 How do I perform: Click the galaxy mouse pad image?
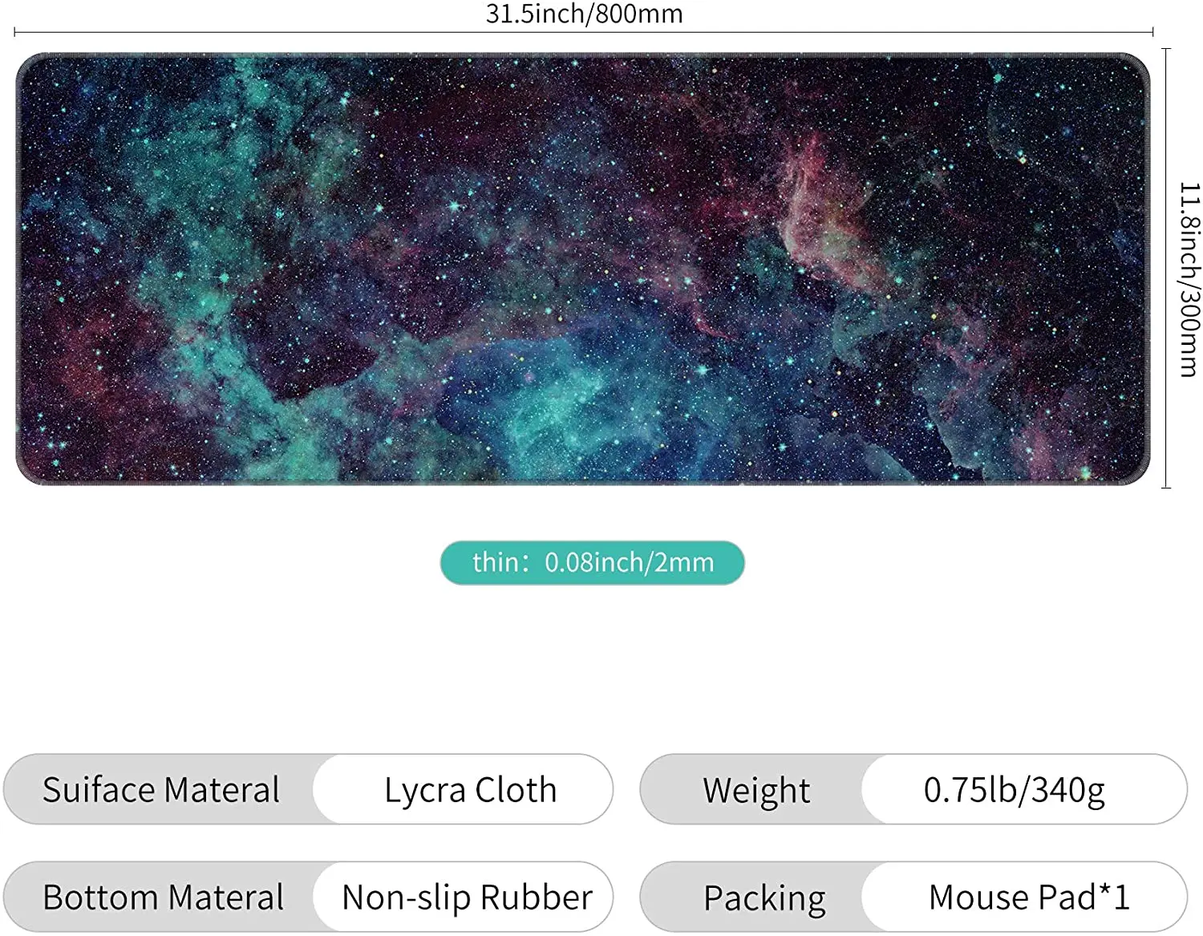click(x=583, y=269)
